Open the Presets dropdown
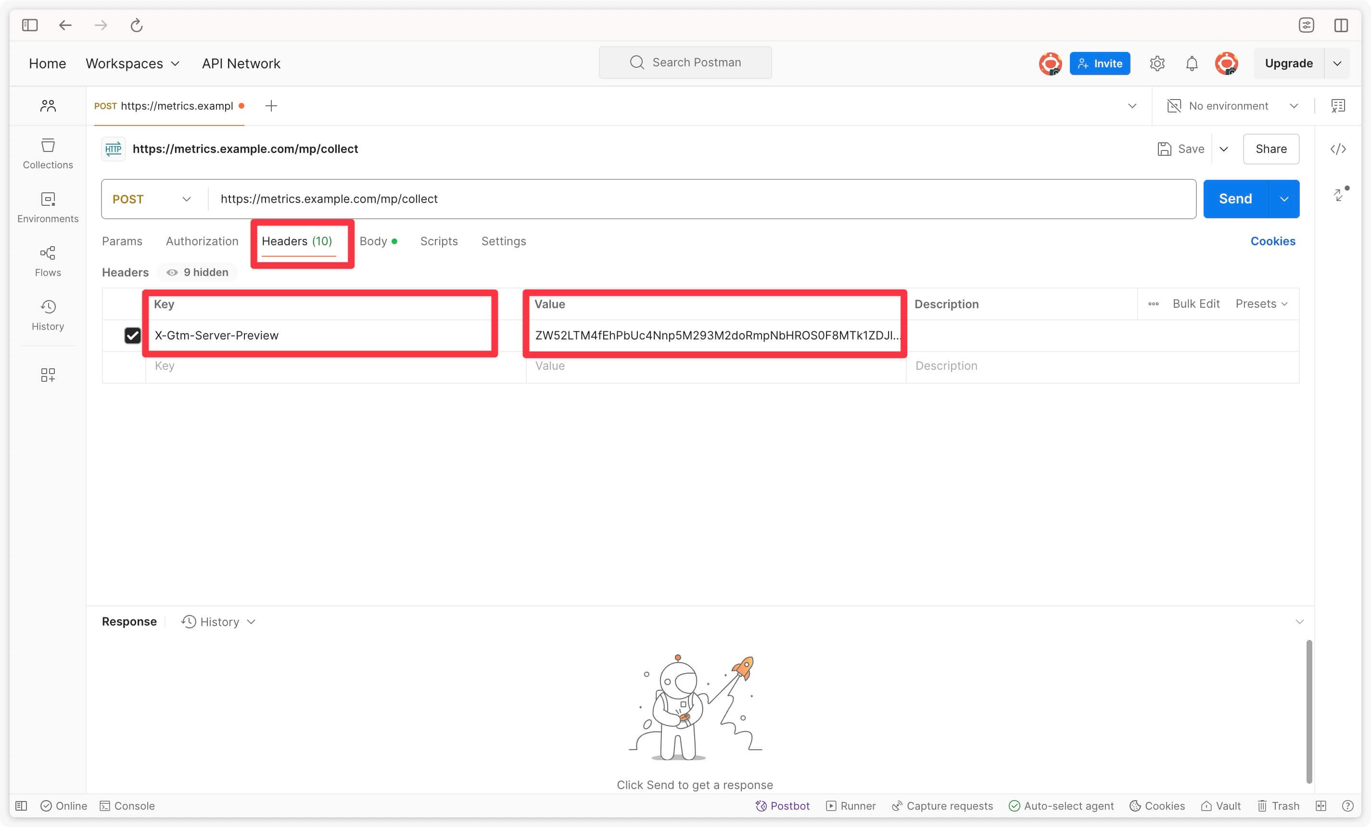 [x=1261, y=304]
